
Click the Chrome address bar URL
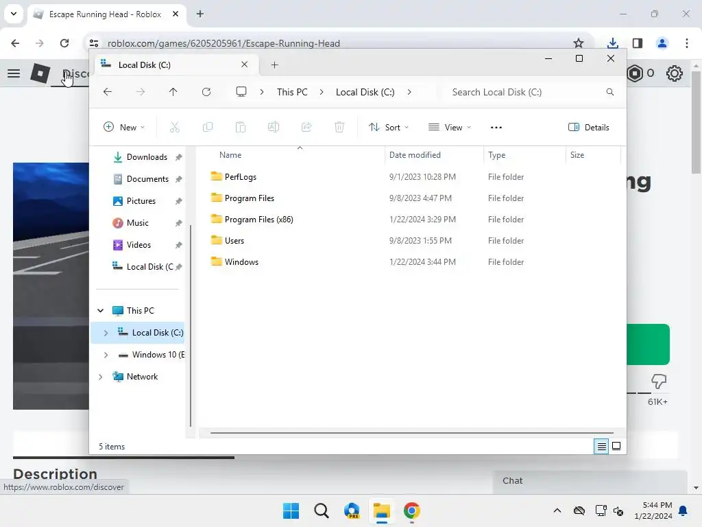click(x=224, y=43)
